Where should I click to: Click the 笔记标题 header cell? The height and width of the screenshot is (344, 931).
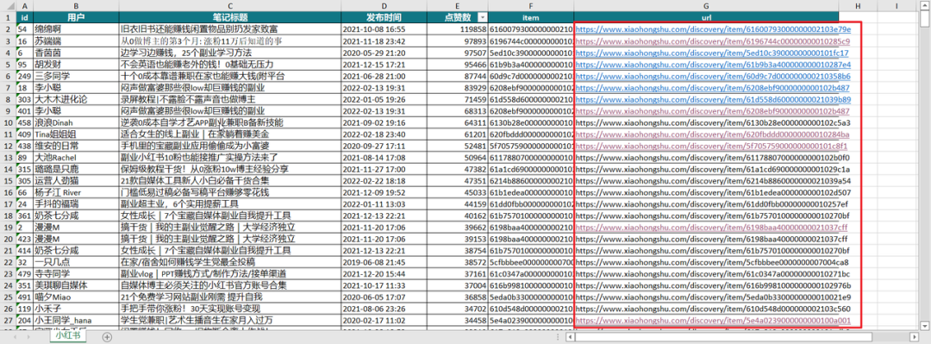pyautogui.click(x=230, y=17)
